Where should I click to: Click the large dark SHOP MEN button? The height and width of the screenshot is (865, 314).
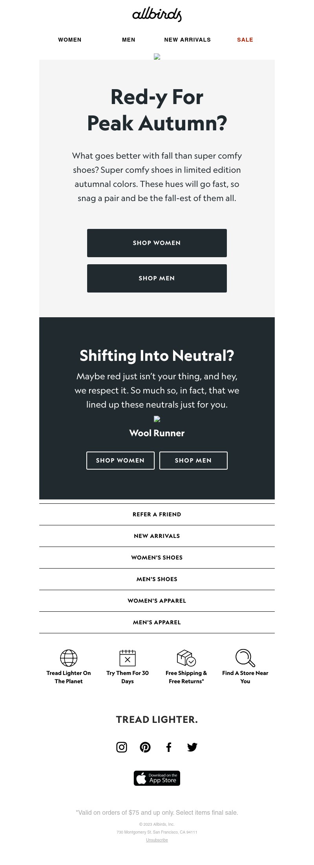point(157,278)
